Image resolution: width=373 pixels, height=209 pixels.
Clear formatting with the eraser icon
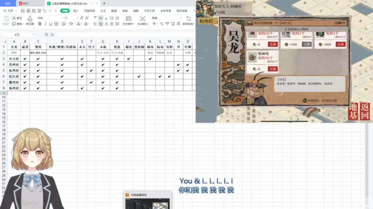pyautogui.click(x=86, y=24)
